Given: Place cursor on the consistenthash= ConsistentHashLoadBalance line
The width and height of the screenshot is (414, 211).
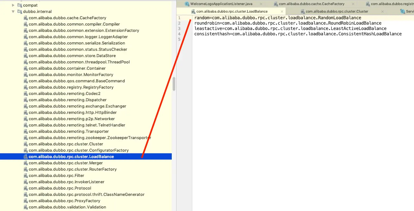Looking at the screenshot, I should pyautogui.click(x=298, y=34).
